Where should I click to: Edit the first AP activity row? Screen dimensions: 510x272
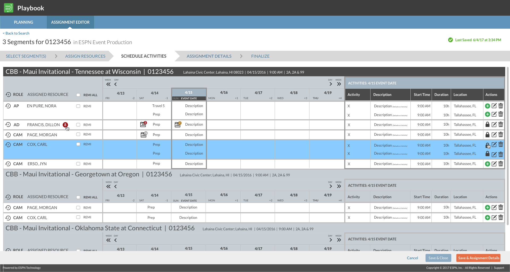point(494,106)
